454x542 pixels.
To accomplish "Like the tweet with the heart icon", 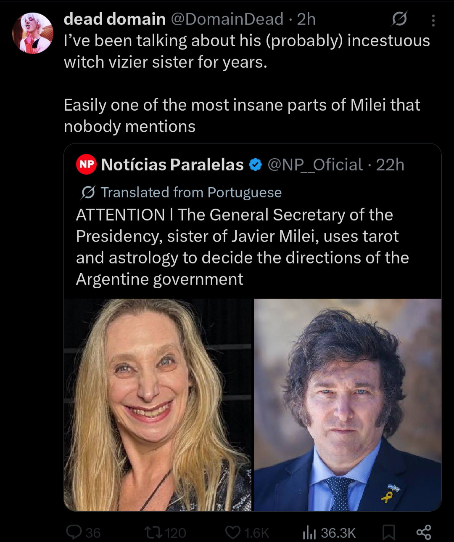I will 232,532.
